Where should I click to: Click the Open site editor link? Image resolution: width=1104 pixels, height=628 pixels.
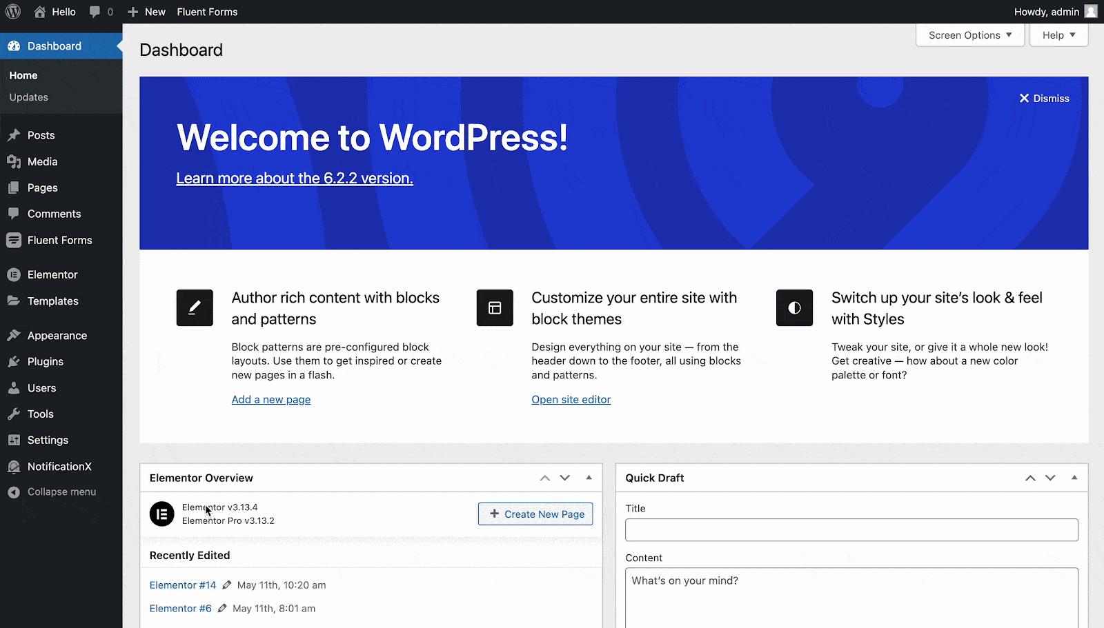(571, 399)
